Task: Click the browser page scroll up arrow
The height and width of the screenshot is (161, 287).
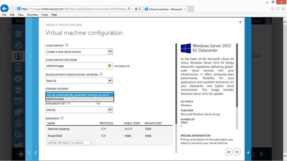Action: pos(285,22)
